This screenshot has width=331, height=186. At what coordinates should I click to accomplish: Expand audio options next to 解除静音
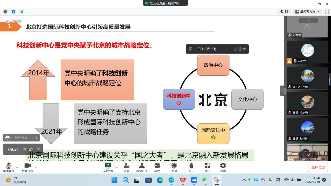[x=17, y=167]
